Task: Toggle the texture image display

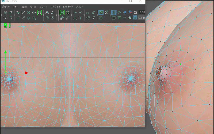Action: pos(101,12)
